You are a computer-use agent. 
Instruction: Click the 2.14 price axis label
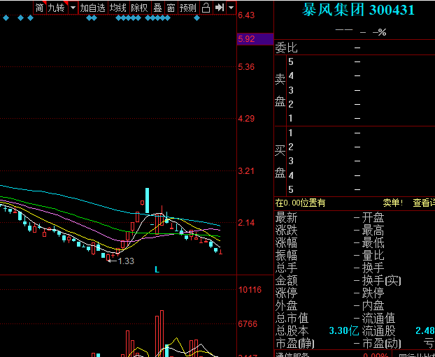pyautogui.click(x=246, y=223)
